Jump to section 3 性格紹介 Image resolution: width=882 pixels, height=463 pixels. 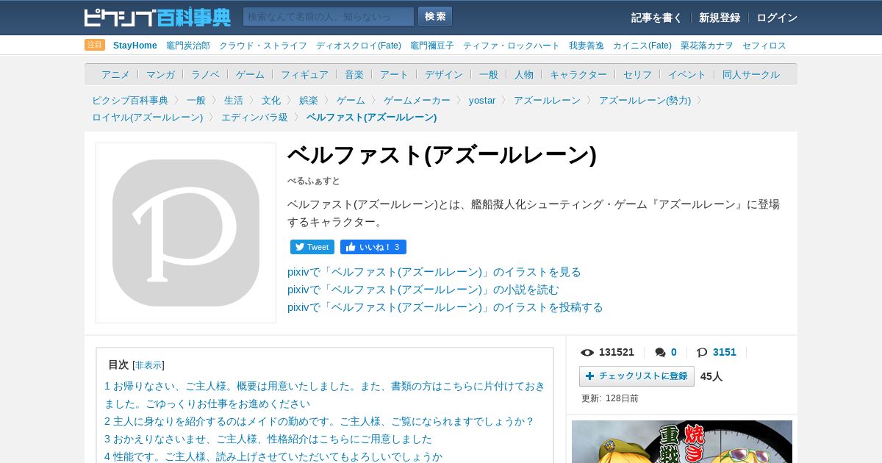click(x=268, y=439)
